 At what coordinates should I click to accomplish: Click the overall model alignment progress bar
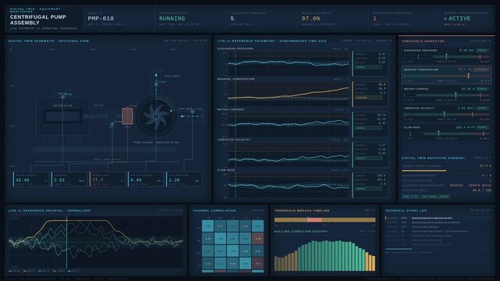pyautogui.click(x=446, y=171)
